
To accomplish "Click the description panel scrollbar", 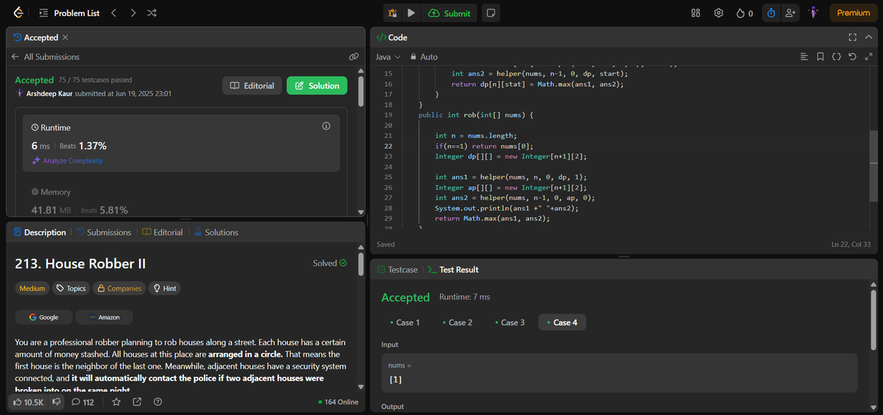I will (361, 264).
